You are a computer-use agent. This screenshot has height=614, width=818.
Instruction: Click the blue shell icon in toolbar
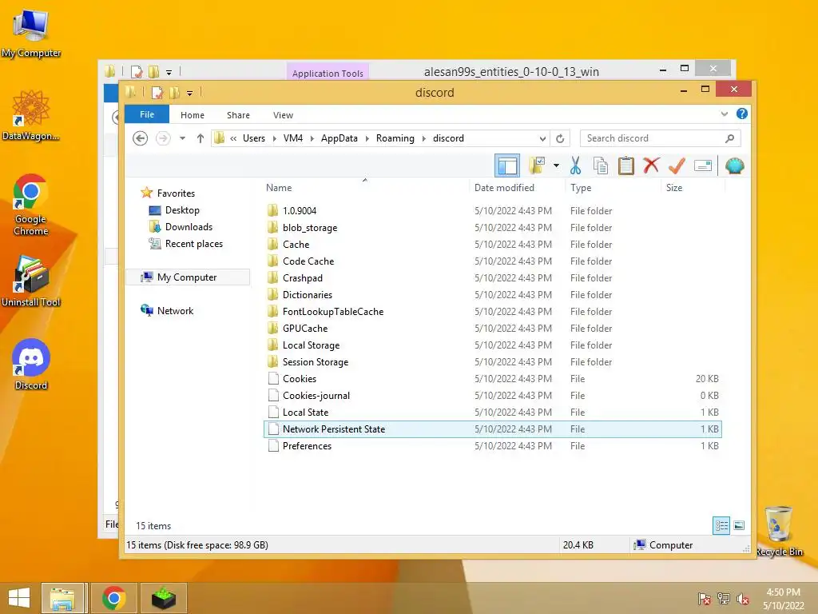click(735, 166)
